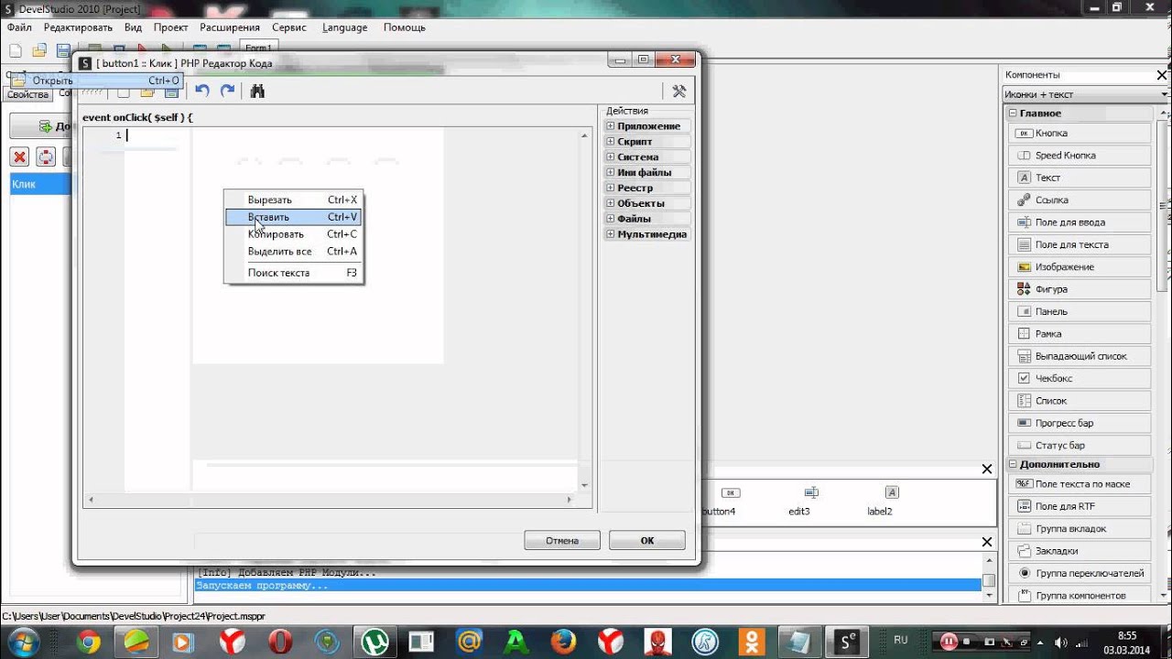Collapse the Главное components section
Screen dimensions: 1172x659
coord(1013,113)
